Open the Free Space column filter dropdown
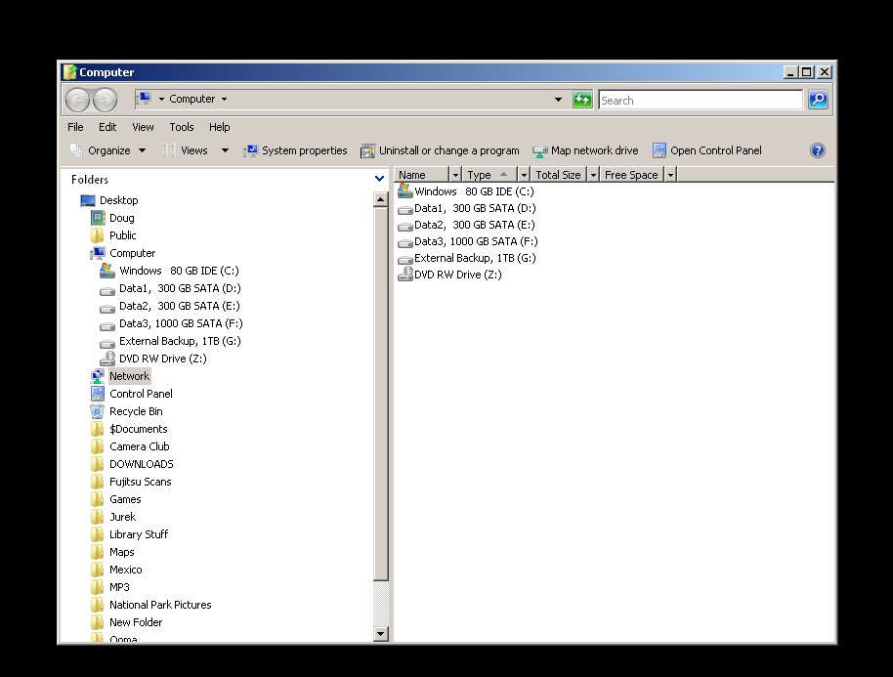 [670, 175]
